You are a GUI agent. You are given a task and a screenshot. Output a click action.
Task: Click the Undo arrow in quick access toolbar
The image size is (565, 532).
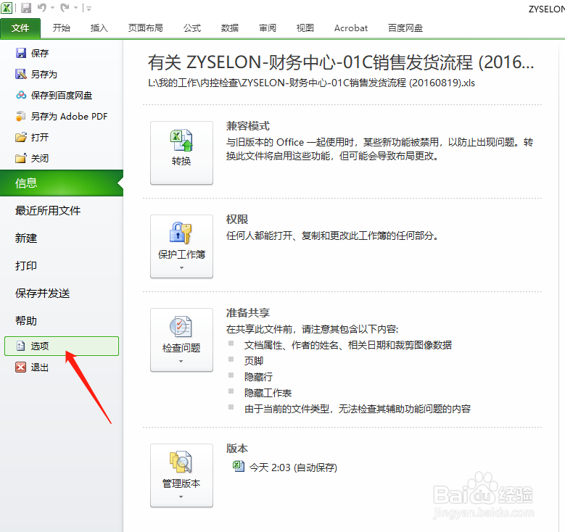coord(42,7)
